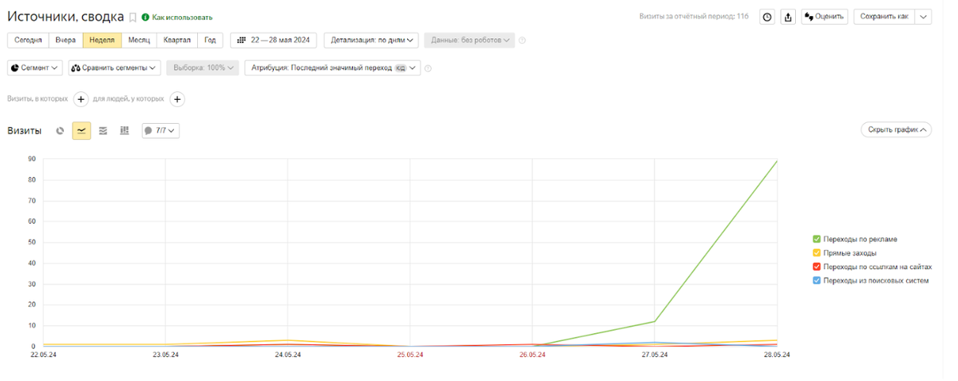Click the Оценить feedback button
The image size is (958, 381).
tap(825, 17)
